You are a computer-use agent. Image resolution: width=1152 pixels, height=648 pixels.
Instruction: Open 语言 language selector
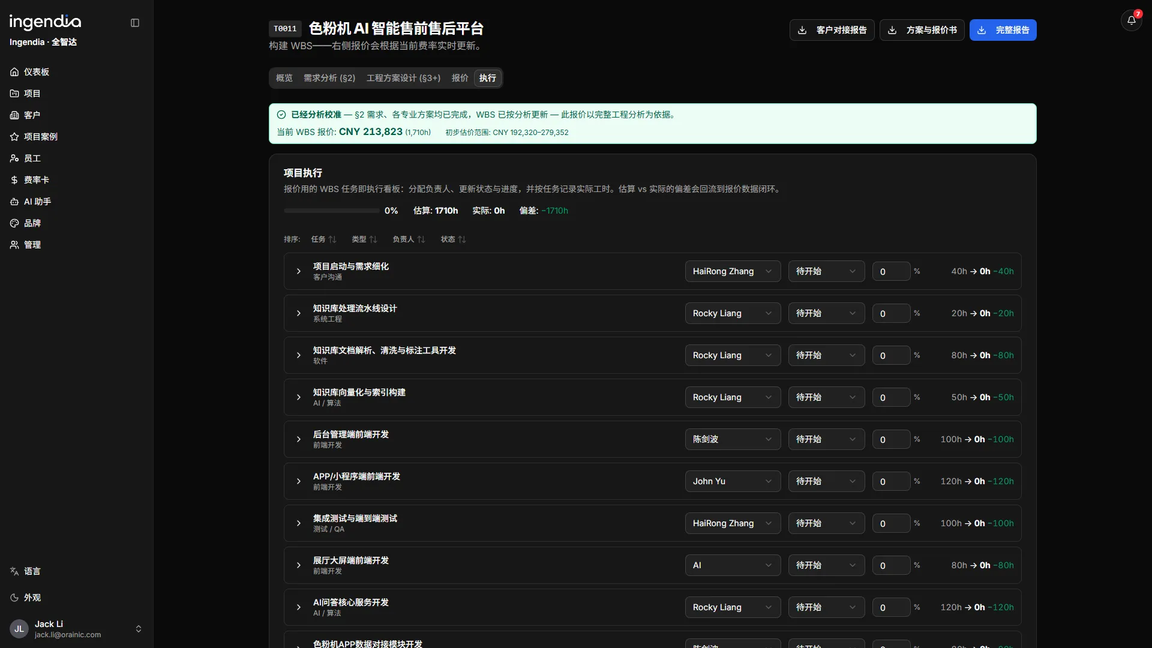[x=76, y=571]
